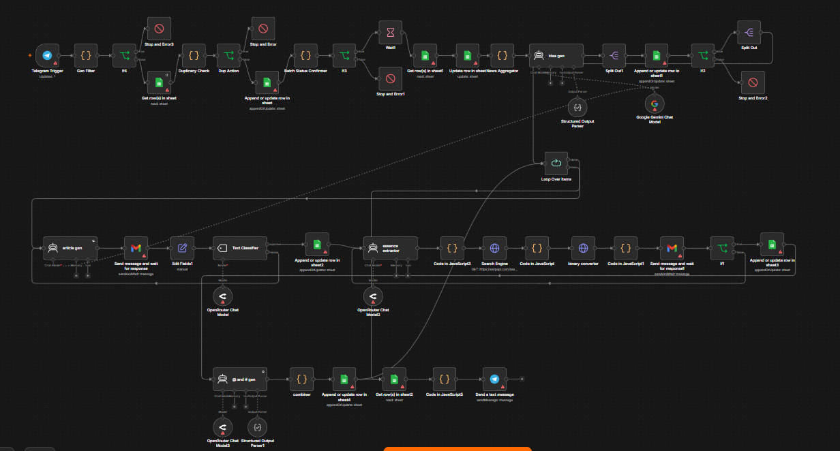
Task: Select the Telegram Trigger node
Action: (x=47, y=56)
